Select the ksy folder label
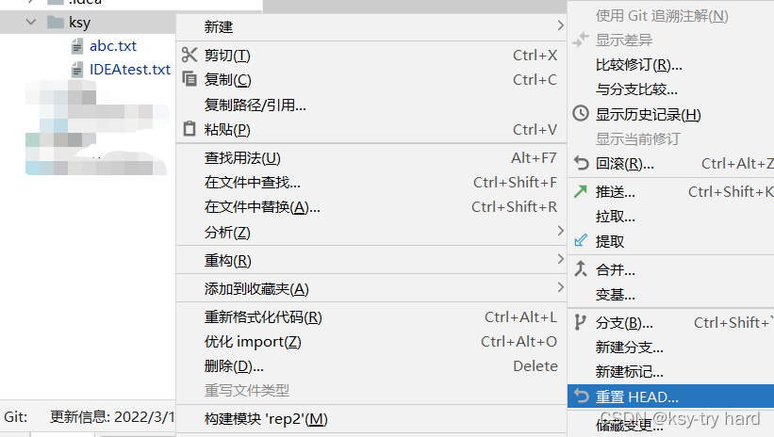The width and height of the screenshot is (774, 437). point(79,23)
